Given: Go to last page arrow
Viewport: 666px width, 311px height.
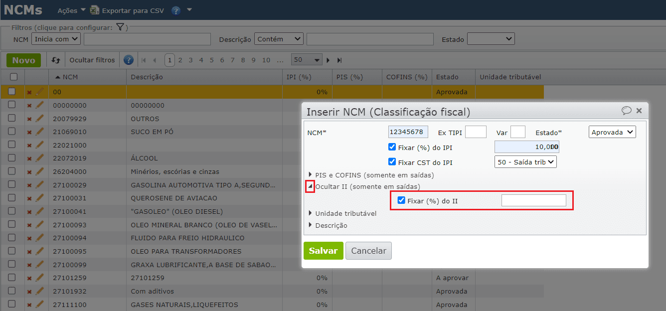Looking at the screenshot, I should [x=339, y=60].
